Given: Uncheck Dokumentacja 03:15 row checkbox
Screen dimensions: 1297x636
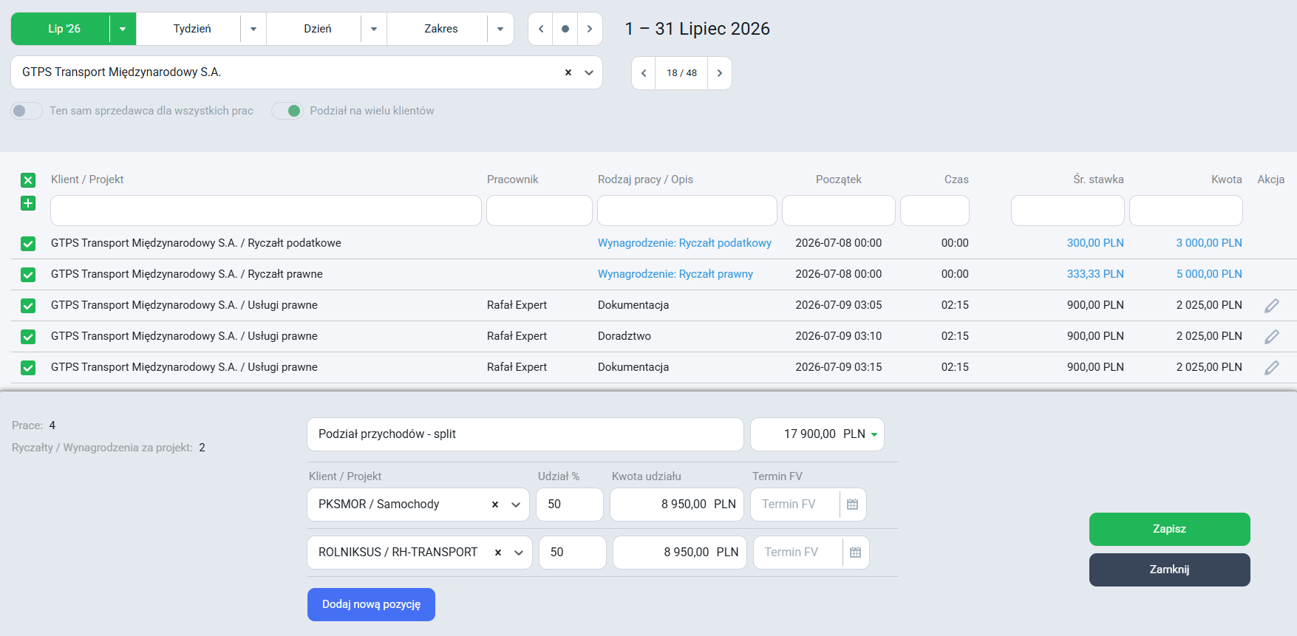Looking at the screenshot, I should pos(28,368).
